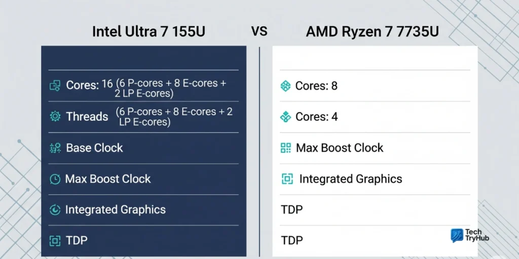Click the Intel Base Clock label
519x259 pixels.
[94, 148]
